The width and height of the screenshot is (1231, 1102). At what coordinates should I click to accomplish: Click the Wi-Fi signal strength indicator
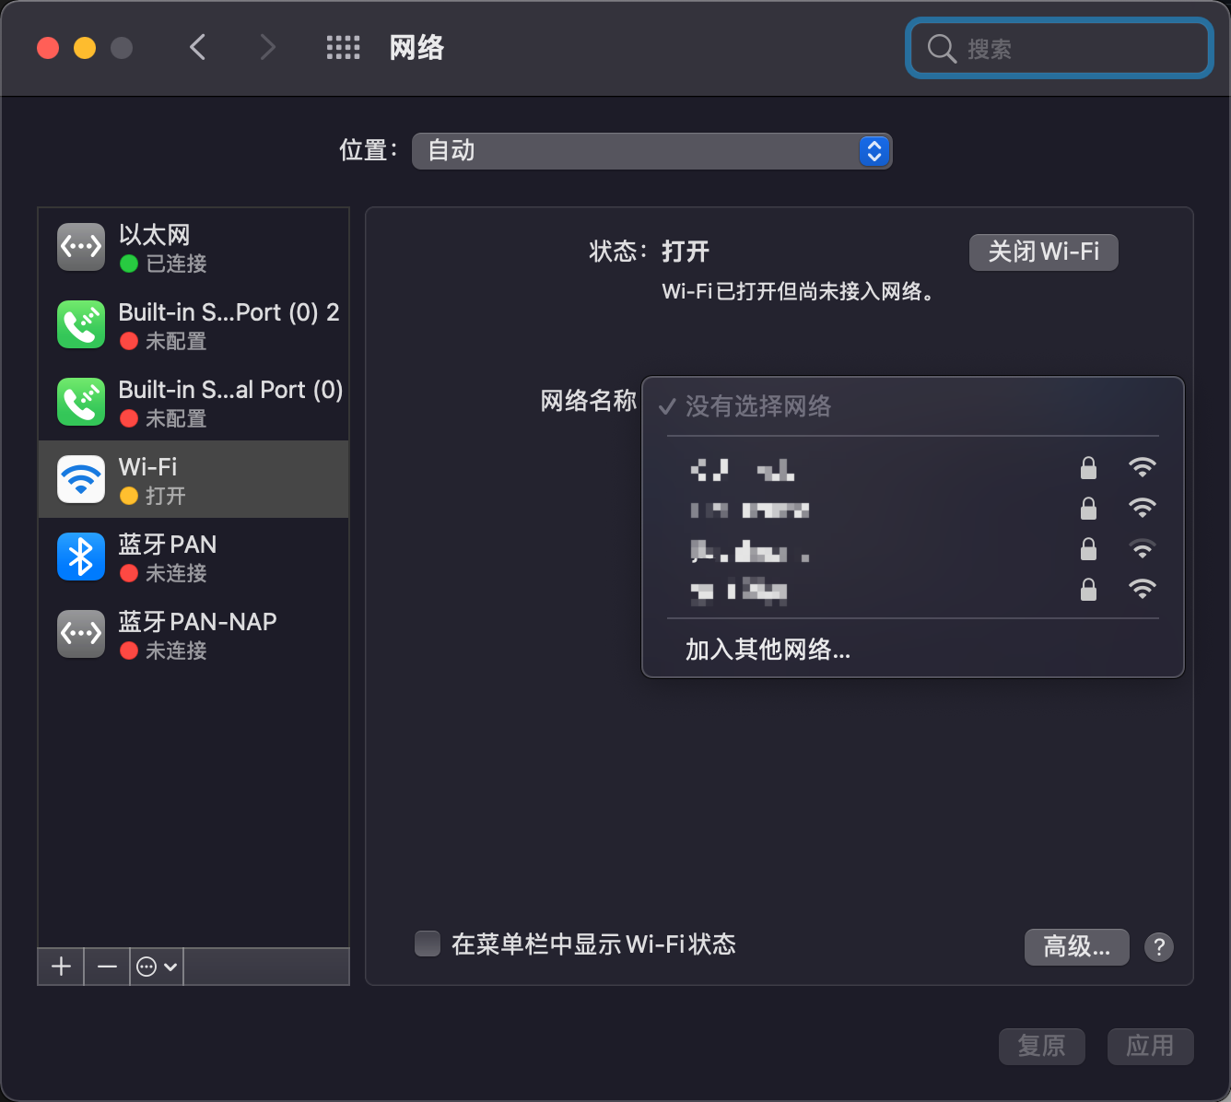[1143, 468]
